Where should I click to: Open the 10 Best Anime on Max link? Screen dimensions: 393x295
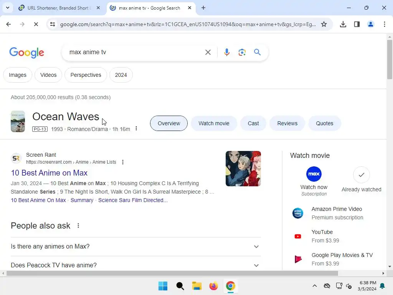(49, 173)
